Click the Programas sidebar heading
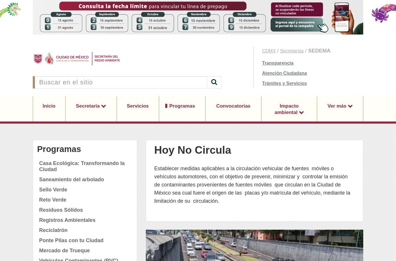 (59, 149)
